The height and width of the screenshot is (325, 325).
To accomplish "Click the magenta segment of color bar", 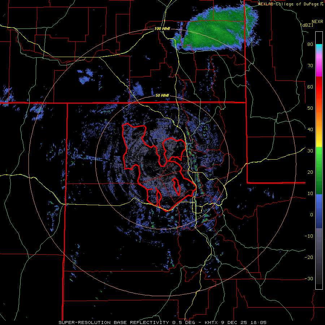I will [319, 66].
